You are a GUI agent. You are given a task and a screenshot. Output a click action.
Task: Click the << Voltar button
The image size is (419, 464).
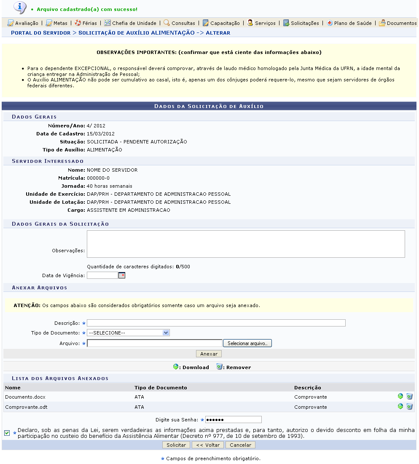pyautogui.click(x=208, y=445)
